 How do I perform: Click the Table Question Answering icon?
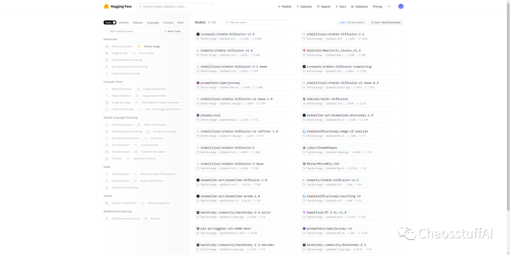[x=107, y=132]
